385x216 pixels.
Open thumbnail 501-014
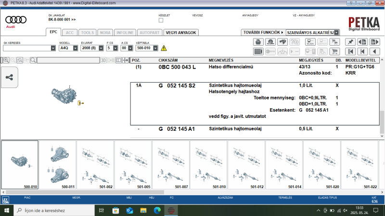pyautogui.click(x=284, y=165)
